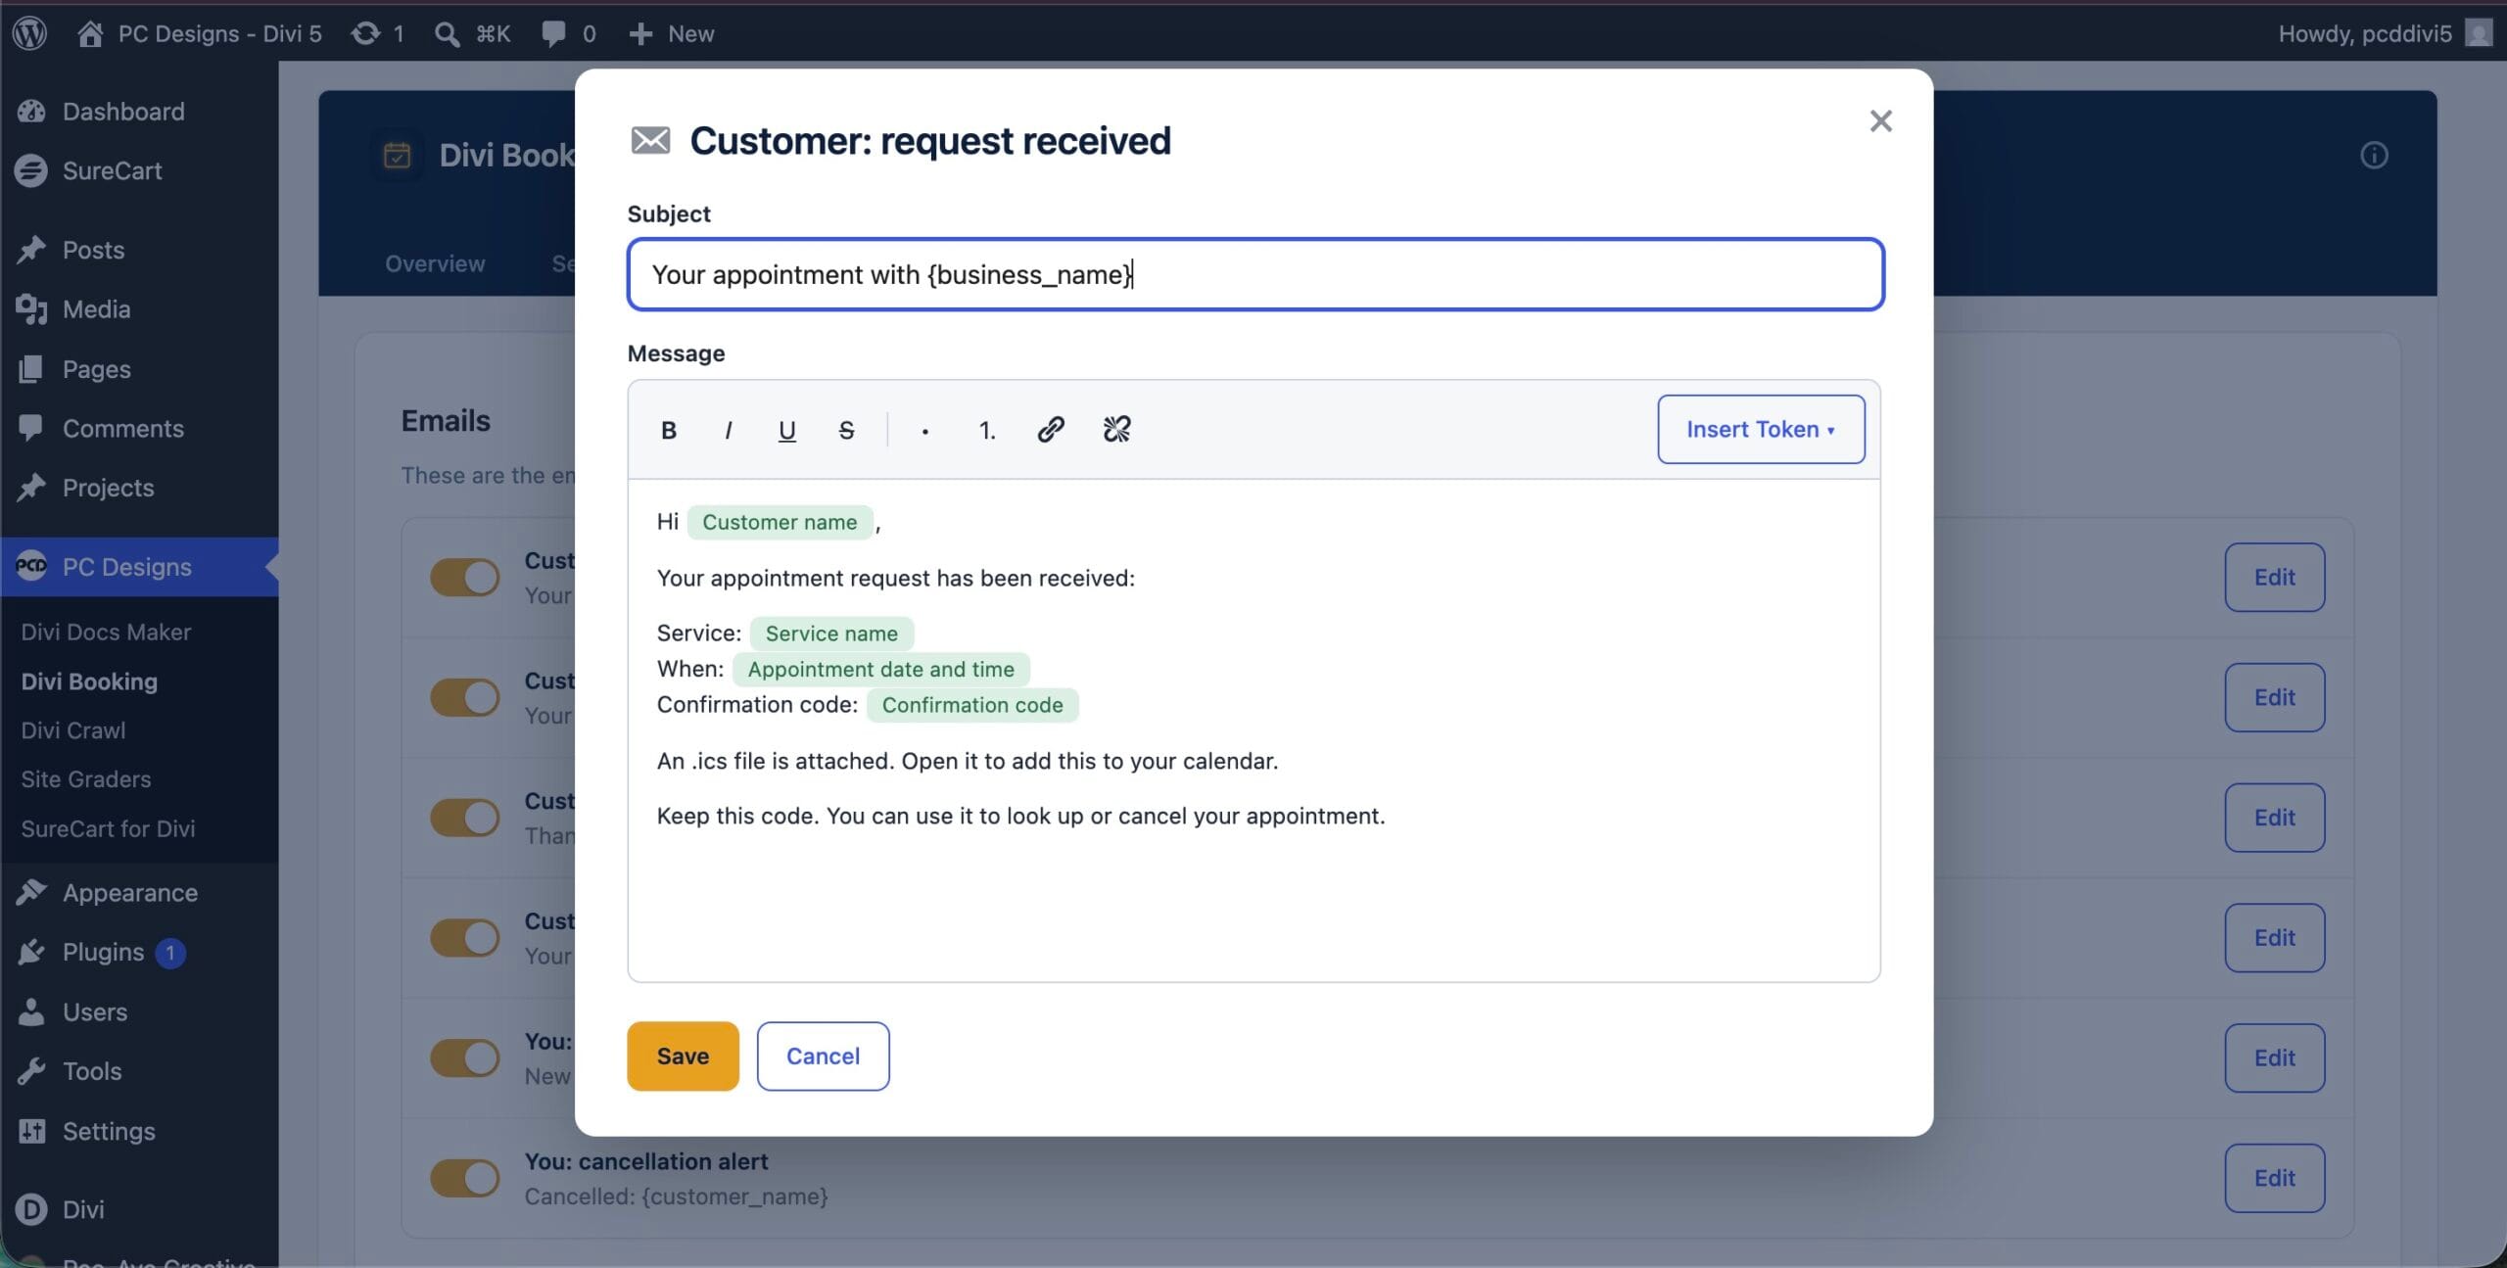
Task: Toggle the fourth customer email switch
Action: [x=464, y=937]
